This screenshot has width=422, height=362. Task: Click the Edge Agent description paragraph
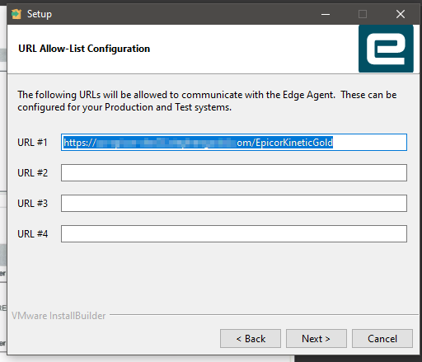[x=207, y=101]
